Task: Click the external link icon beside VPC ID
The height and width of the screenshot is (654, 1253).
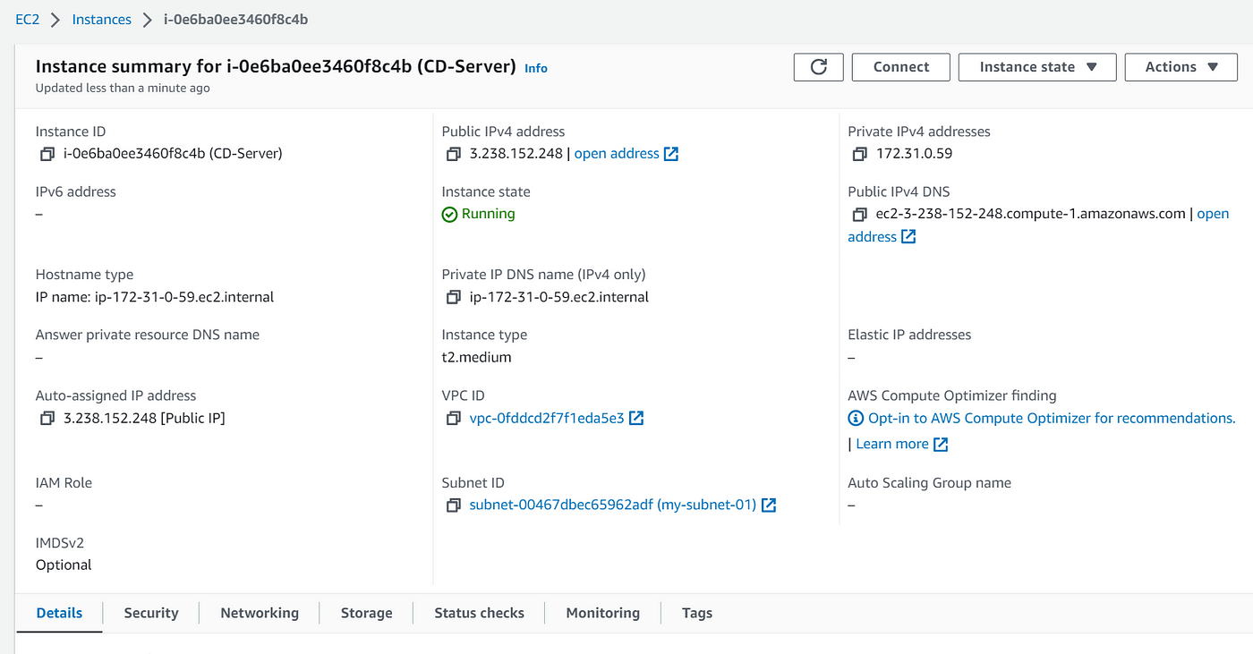Action: click(636, 418)
